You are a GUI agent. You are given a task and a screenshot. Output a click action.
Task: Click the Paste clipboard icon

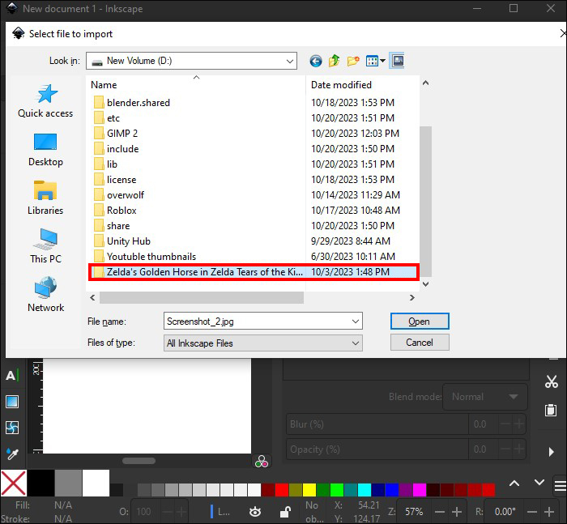551,410
